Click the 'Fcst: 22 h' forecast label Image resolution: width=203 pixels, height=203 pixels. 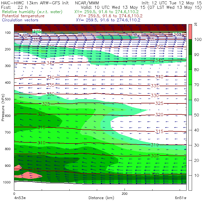click(14, 7)
